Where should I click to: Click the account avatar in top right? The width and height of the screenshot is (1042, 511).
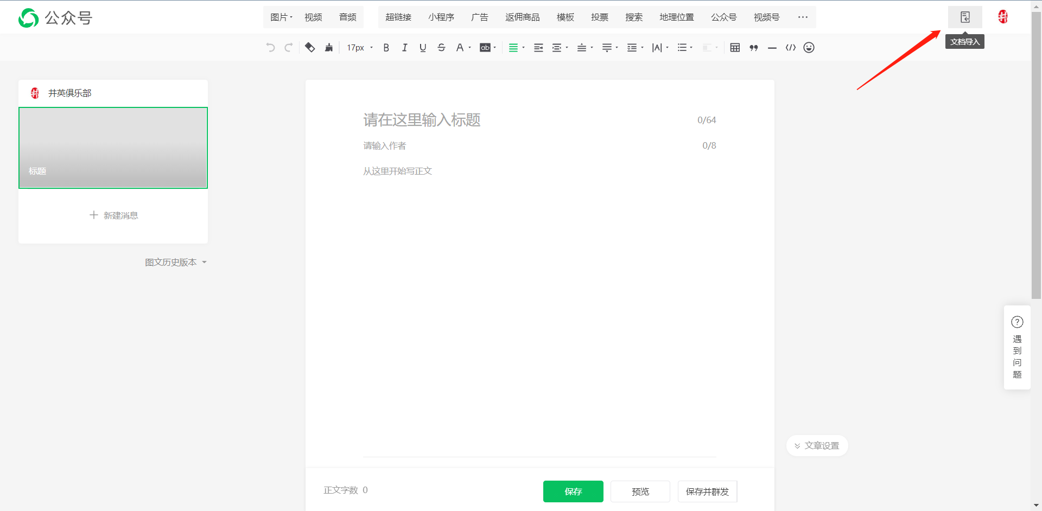pos(1003,17)
